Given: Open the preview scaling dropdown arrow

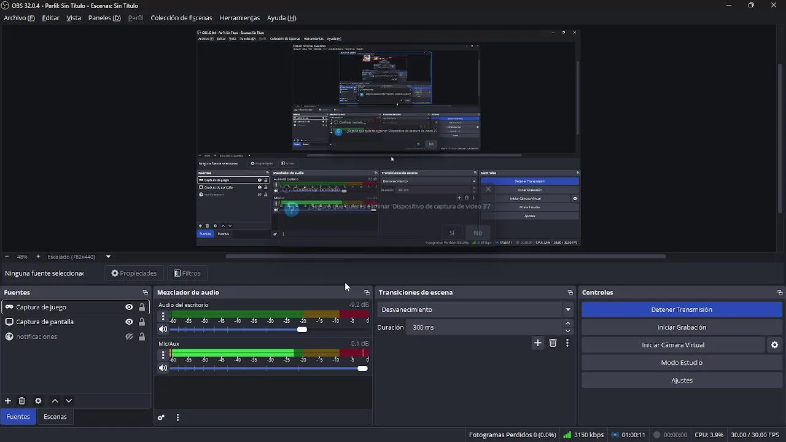Looking at the screenshot, I should point(108,257).
